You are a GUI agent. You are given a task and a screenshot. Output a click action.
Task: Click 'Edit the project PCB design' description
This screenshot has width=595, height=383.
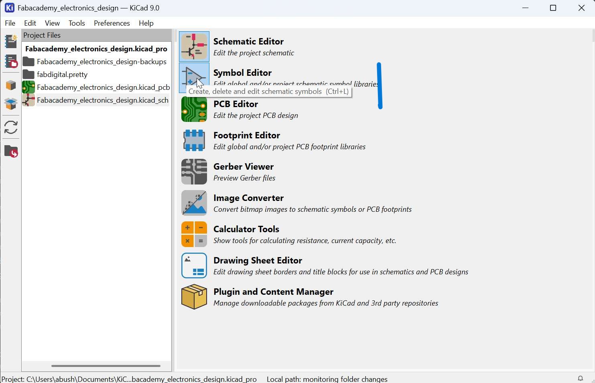pos(256,116)
